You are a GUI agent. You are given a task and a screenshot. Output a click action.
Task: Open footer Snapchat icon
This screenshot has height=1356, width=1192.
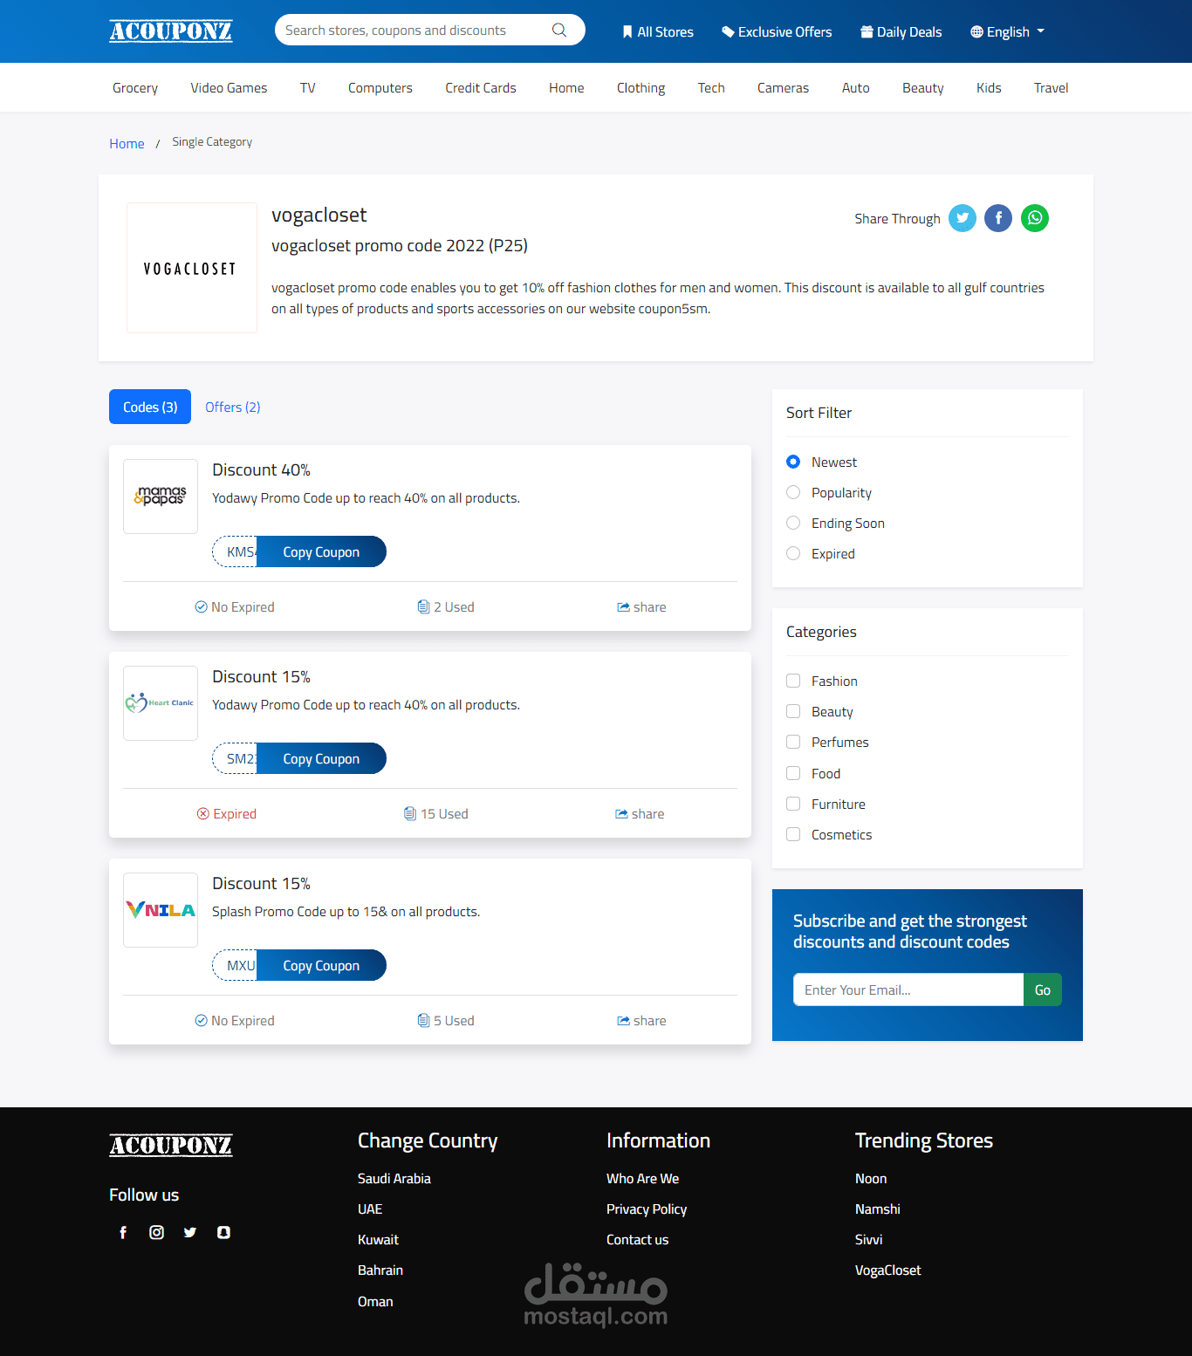223,1232
